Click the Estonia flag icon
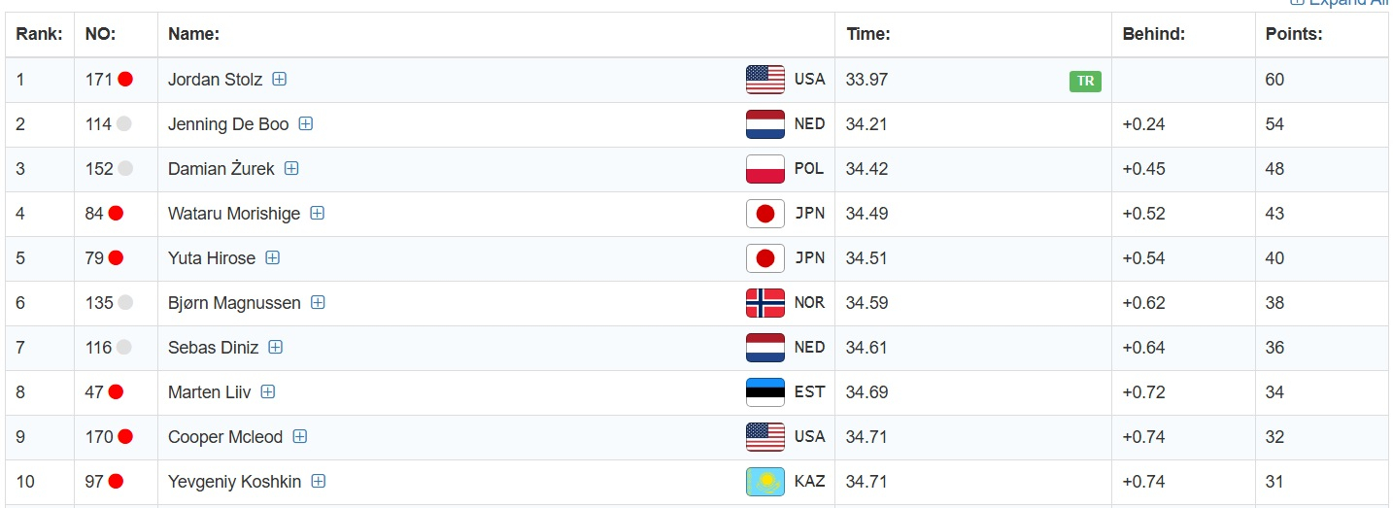The width and height of the screenshot is (1393, 508). coord(764,392)
